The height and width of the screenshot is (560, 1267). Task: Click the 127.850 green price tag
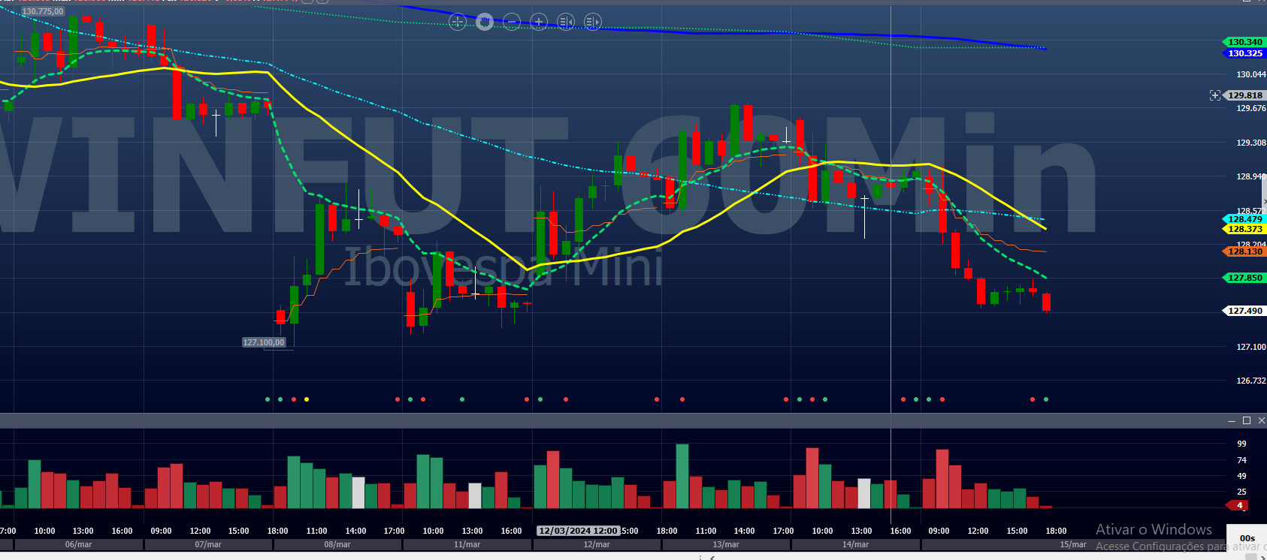1245,278
